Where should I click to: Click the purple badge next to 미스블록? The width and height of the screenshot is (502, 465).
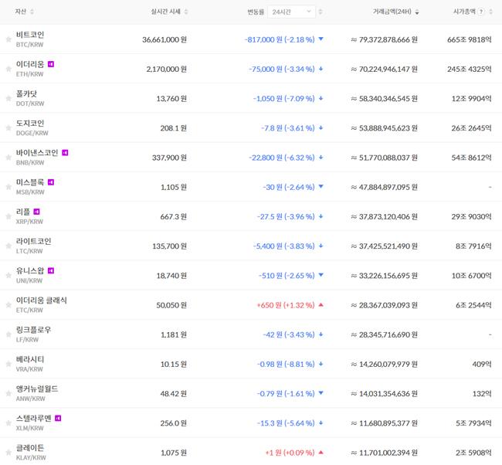click(x=51, y=182)
